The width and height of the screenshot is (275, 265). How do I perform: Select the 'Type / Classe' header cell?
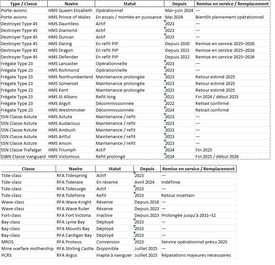pyautogui.click(x=24, y=4)
